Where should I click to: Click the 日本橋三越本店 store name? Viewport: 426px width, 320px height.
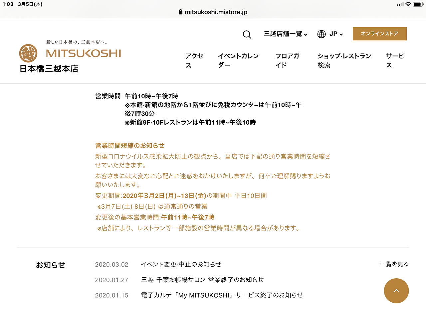click(x=49, y=69)
